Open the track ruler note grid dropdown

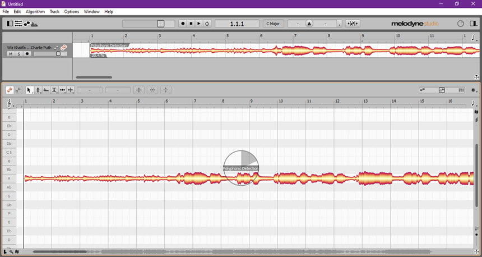[474, 38]
